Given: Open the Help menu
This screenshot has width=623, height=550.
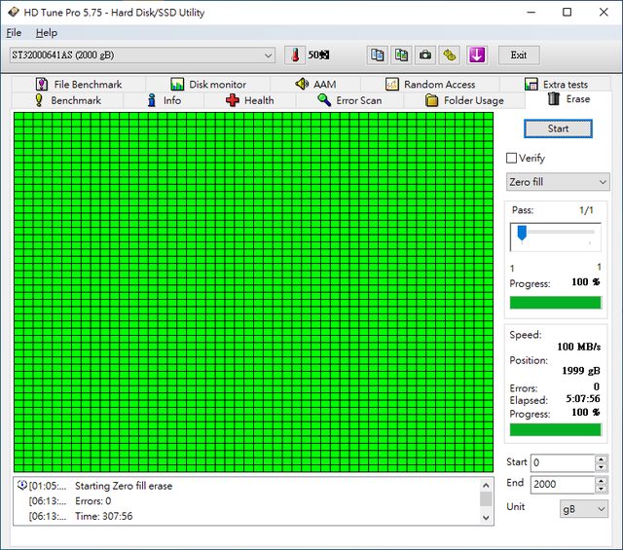Looking at the screenshot, I should click(x=46, y=32).
